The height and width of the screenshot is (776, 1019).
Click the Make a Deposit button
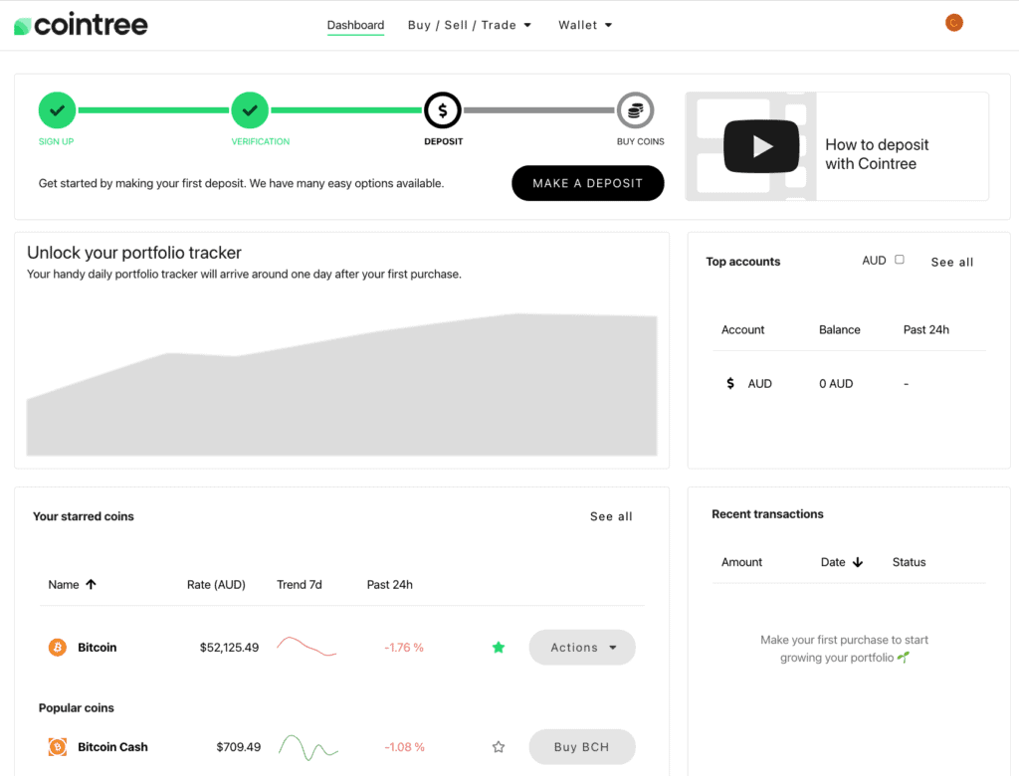587,183
